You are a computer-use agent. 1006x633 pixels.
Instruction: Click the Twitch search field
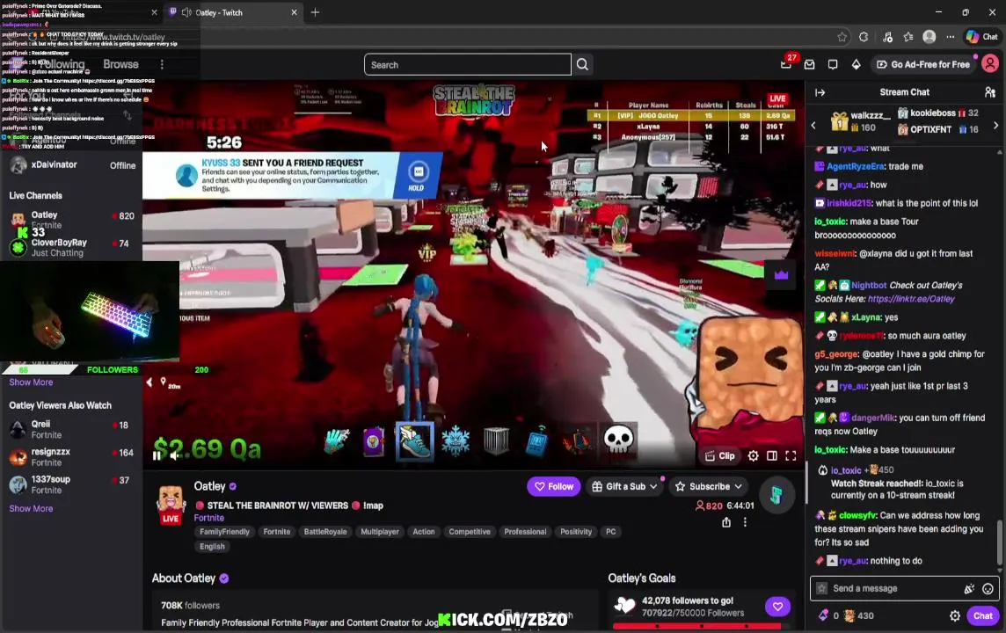(x=467, y=65)
